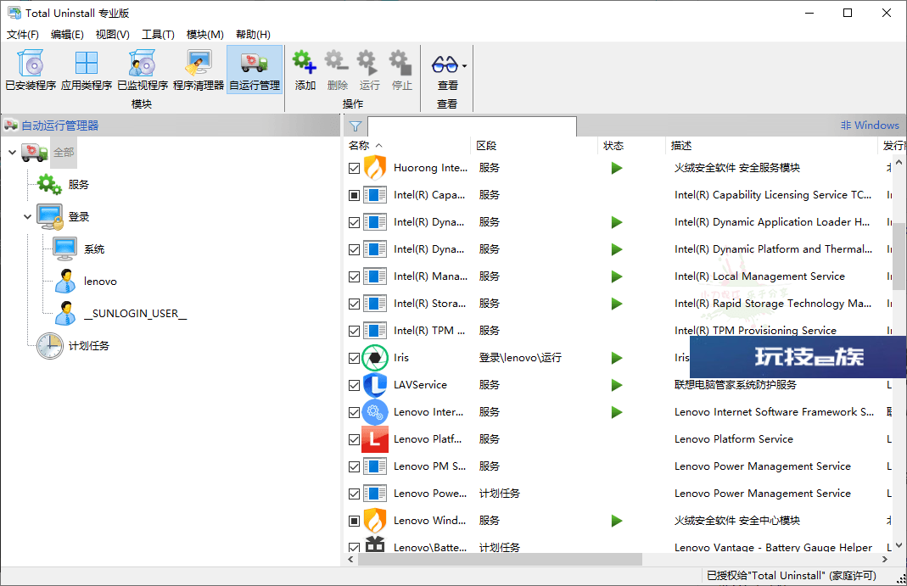Click the 运行 toolbar icon
This screenshot has width=907, height=586.
click(370, 63)
